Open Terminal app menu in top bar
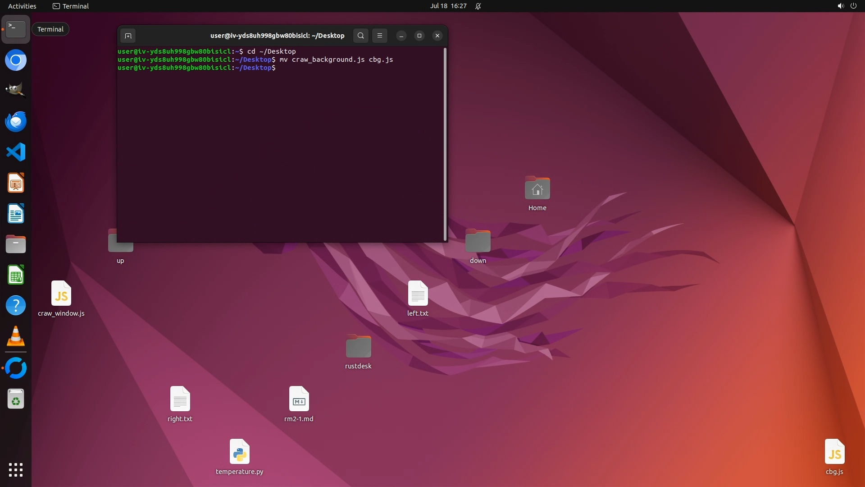865x487 pixels. pyautogui.click(x=71, y=6)
